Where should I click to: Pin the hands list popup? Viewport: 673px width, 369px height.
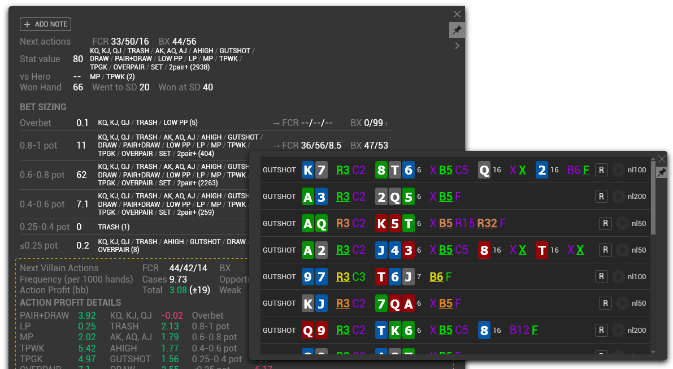click(661, 172)
